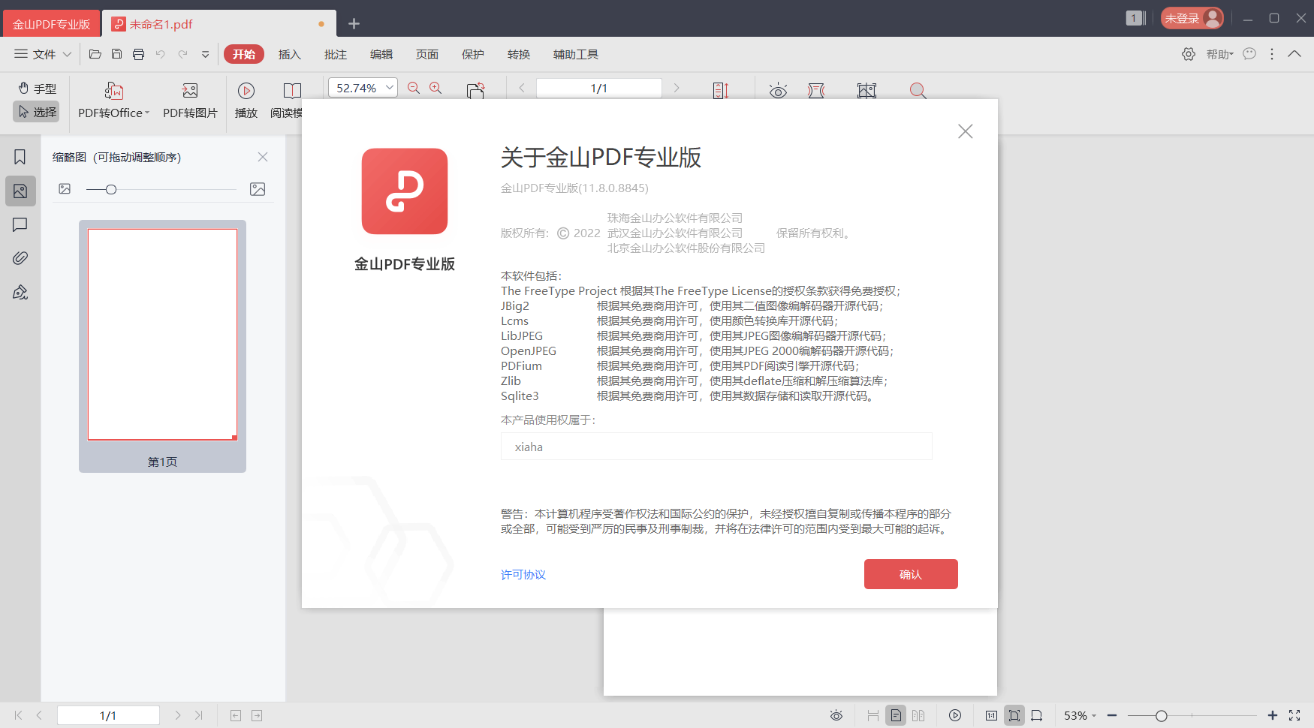
Task: Select the 金山PDF专业版 home tab
Action: point(51,24)
